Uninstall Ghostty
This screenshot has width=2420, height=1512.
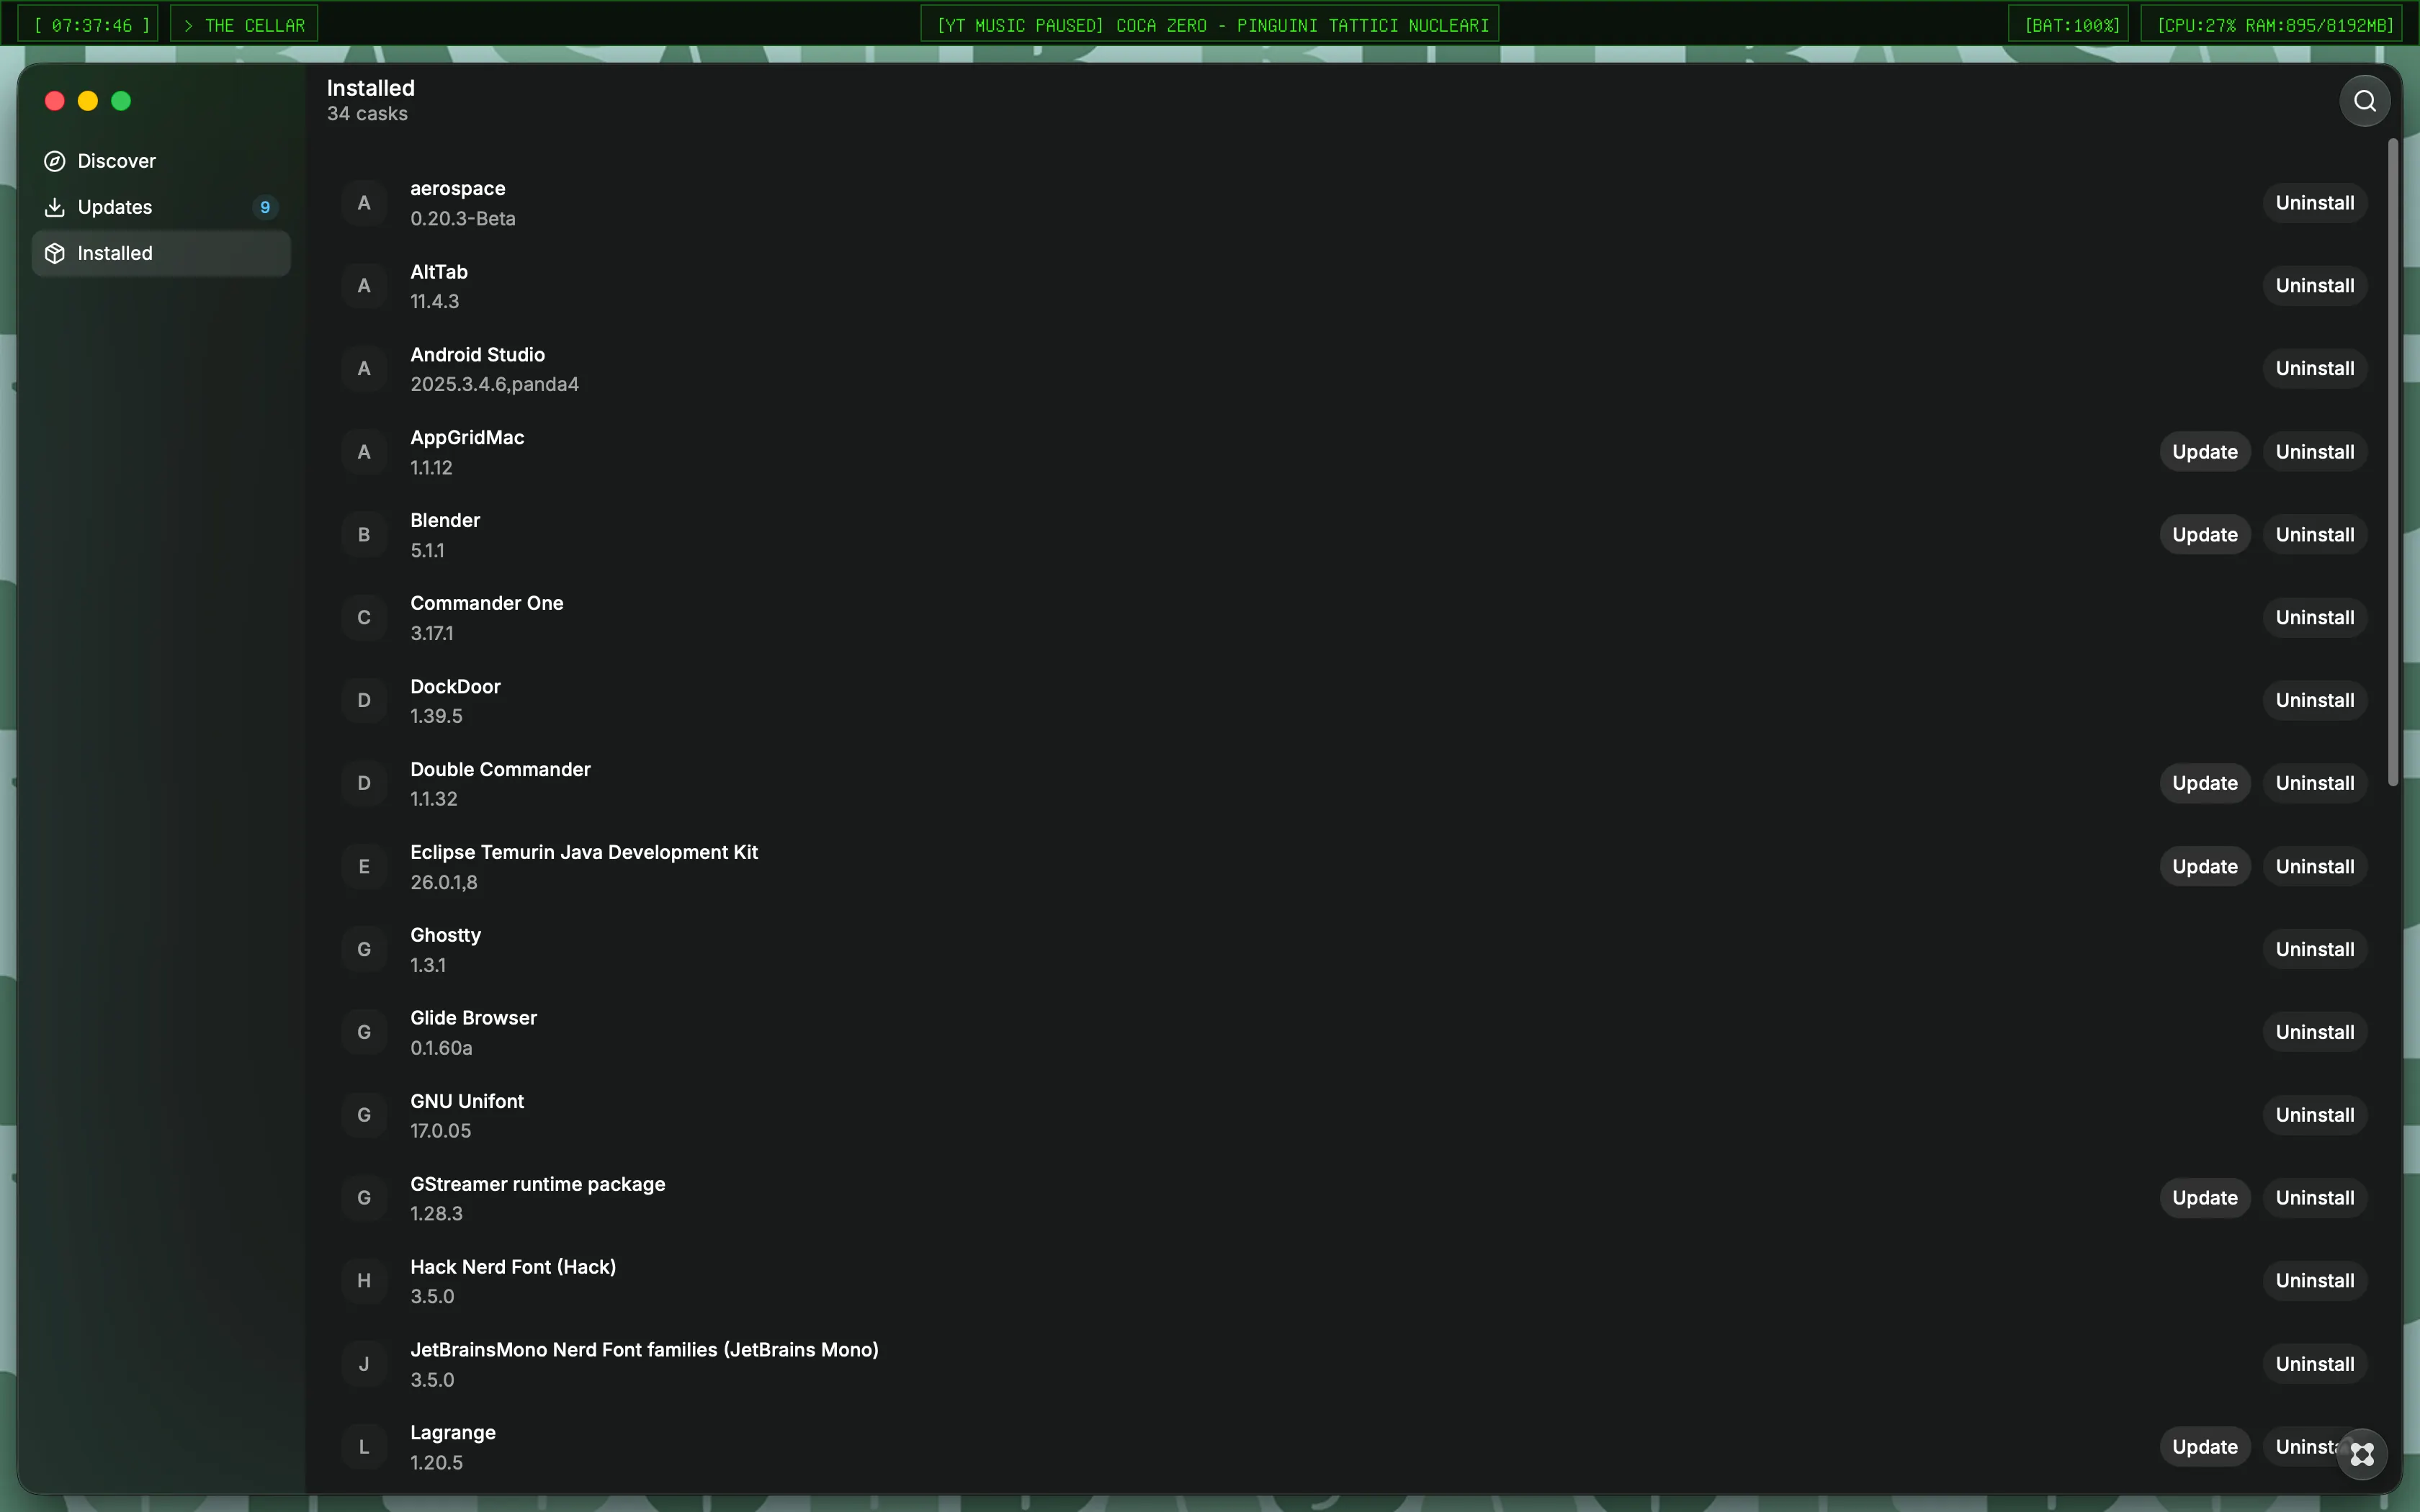point(2314,950)
